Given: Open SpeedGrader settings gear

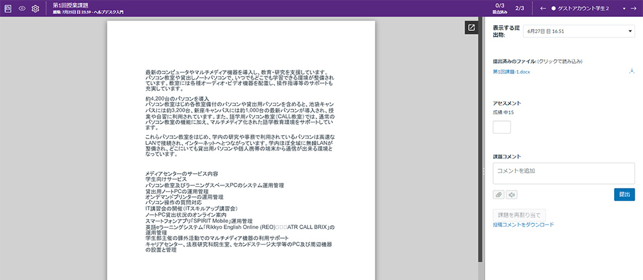Looking at the screenshot, I should [35, 8].
